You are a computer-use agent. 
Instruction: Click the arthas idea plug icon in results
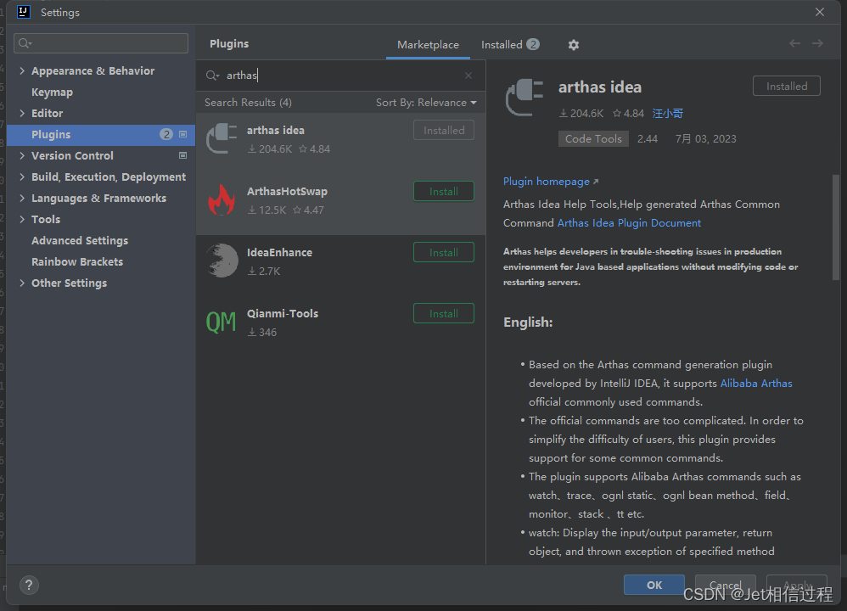[222, 139]
